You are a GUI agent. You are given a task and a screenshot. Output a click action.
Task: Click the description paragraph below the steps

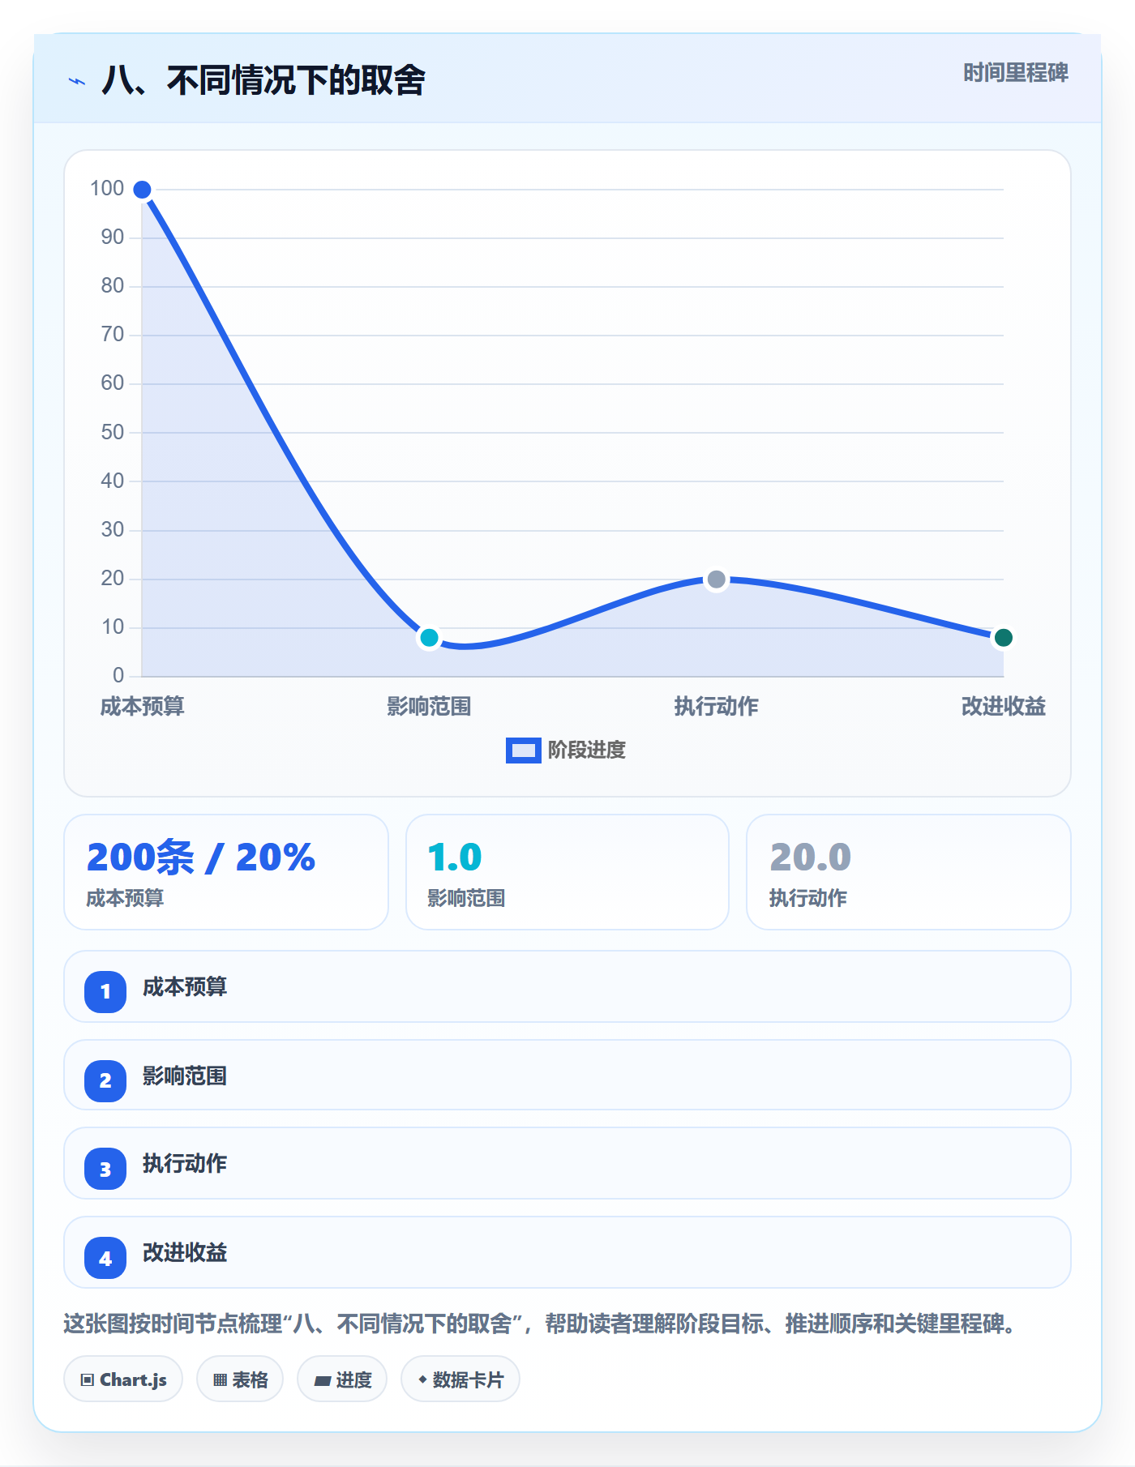(x=538, y=1324)
